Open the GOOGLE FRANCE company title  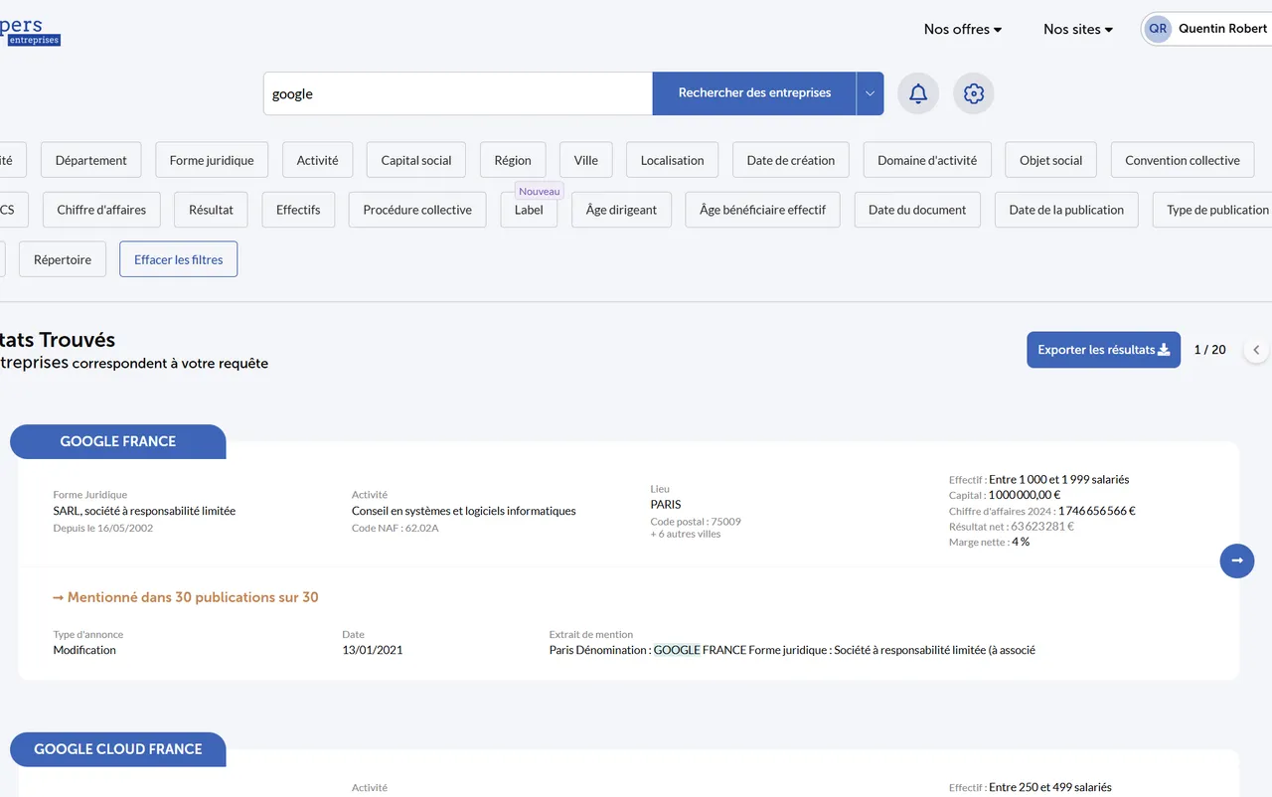click(118, 441)
